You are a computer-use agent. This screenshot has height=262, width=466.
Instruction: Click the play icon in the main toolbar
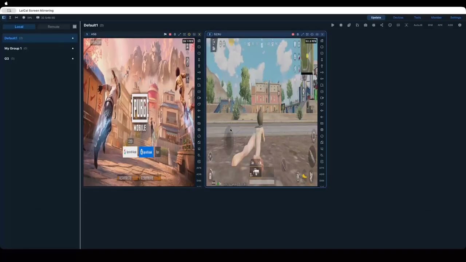click(x=333, y=25)
